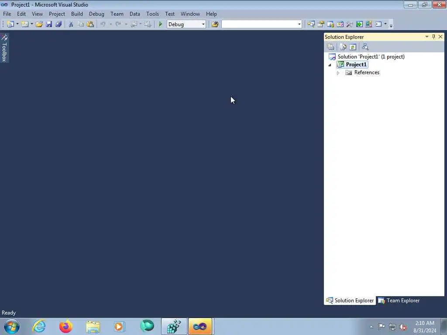Open the Tools menu
Screen dimensions: 447x335
(152, 14)
